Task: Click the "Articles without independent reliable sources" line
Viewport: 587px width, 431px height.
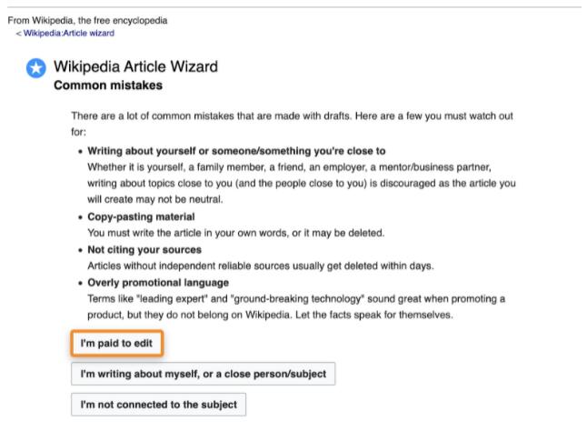Action: pyautogui.click(x=261, y=266)
